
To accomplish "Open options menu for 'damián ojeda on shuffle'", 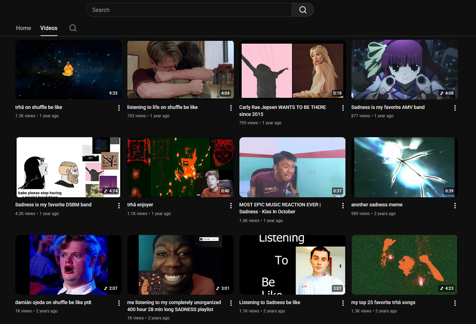I will (119, 303).
